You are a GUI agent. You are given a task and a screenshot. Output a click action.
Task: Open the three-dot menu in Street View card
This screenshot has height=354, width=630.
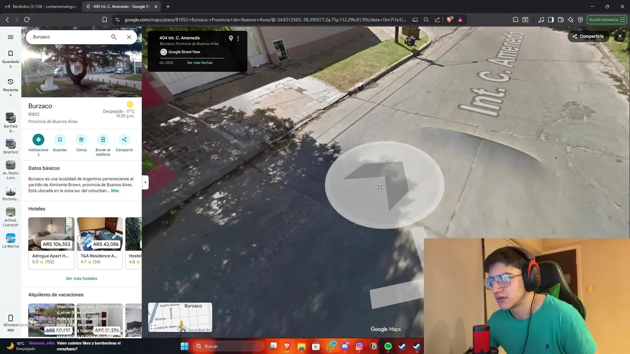click(x=238, y=38)
